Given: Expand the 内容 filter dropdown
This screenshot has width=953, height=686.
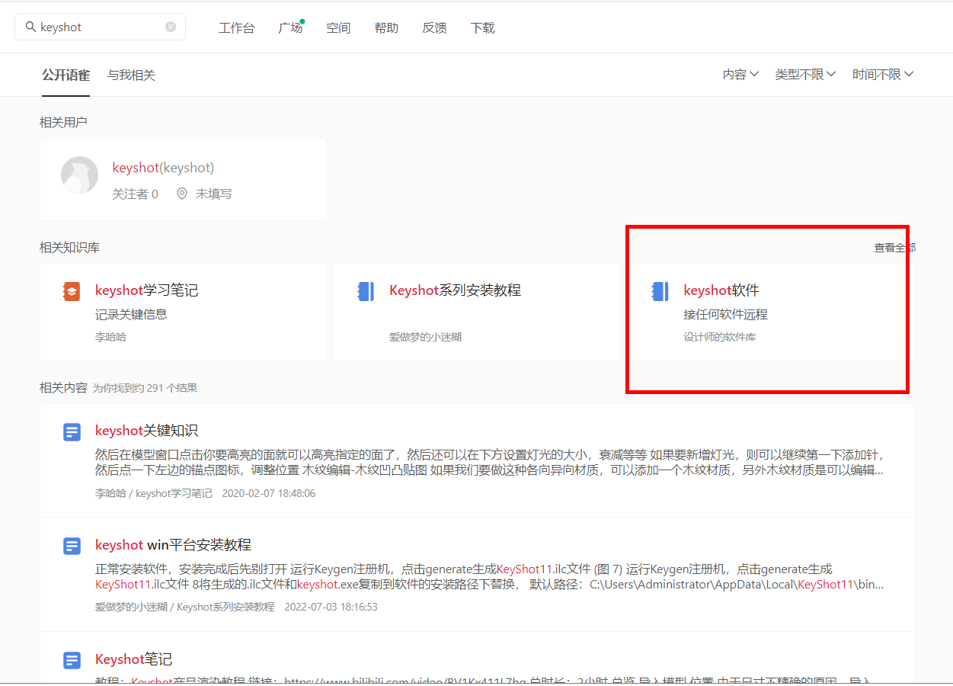Looking at the screenshot, I should coord(740,74).
